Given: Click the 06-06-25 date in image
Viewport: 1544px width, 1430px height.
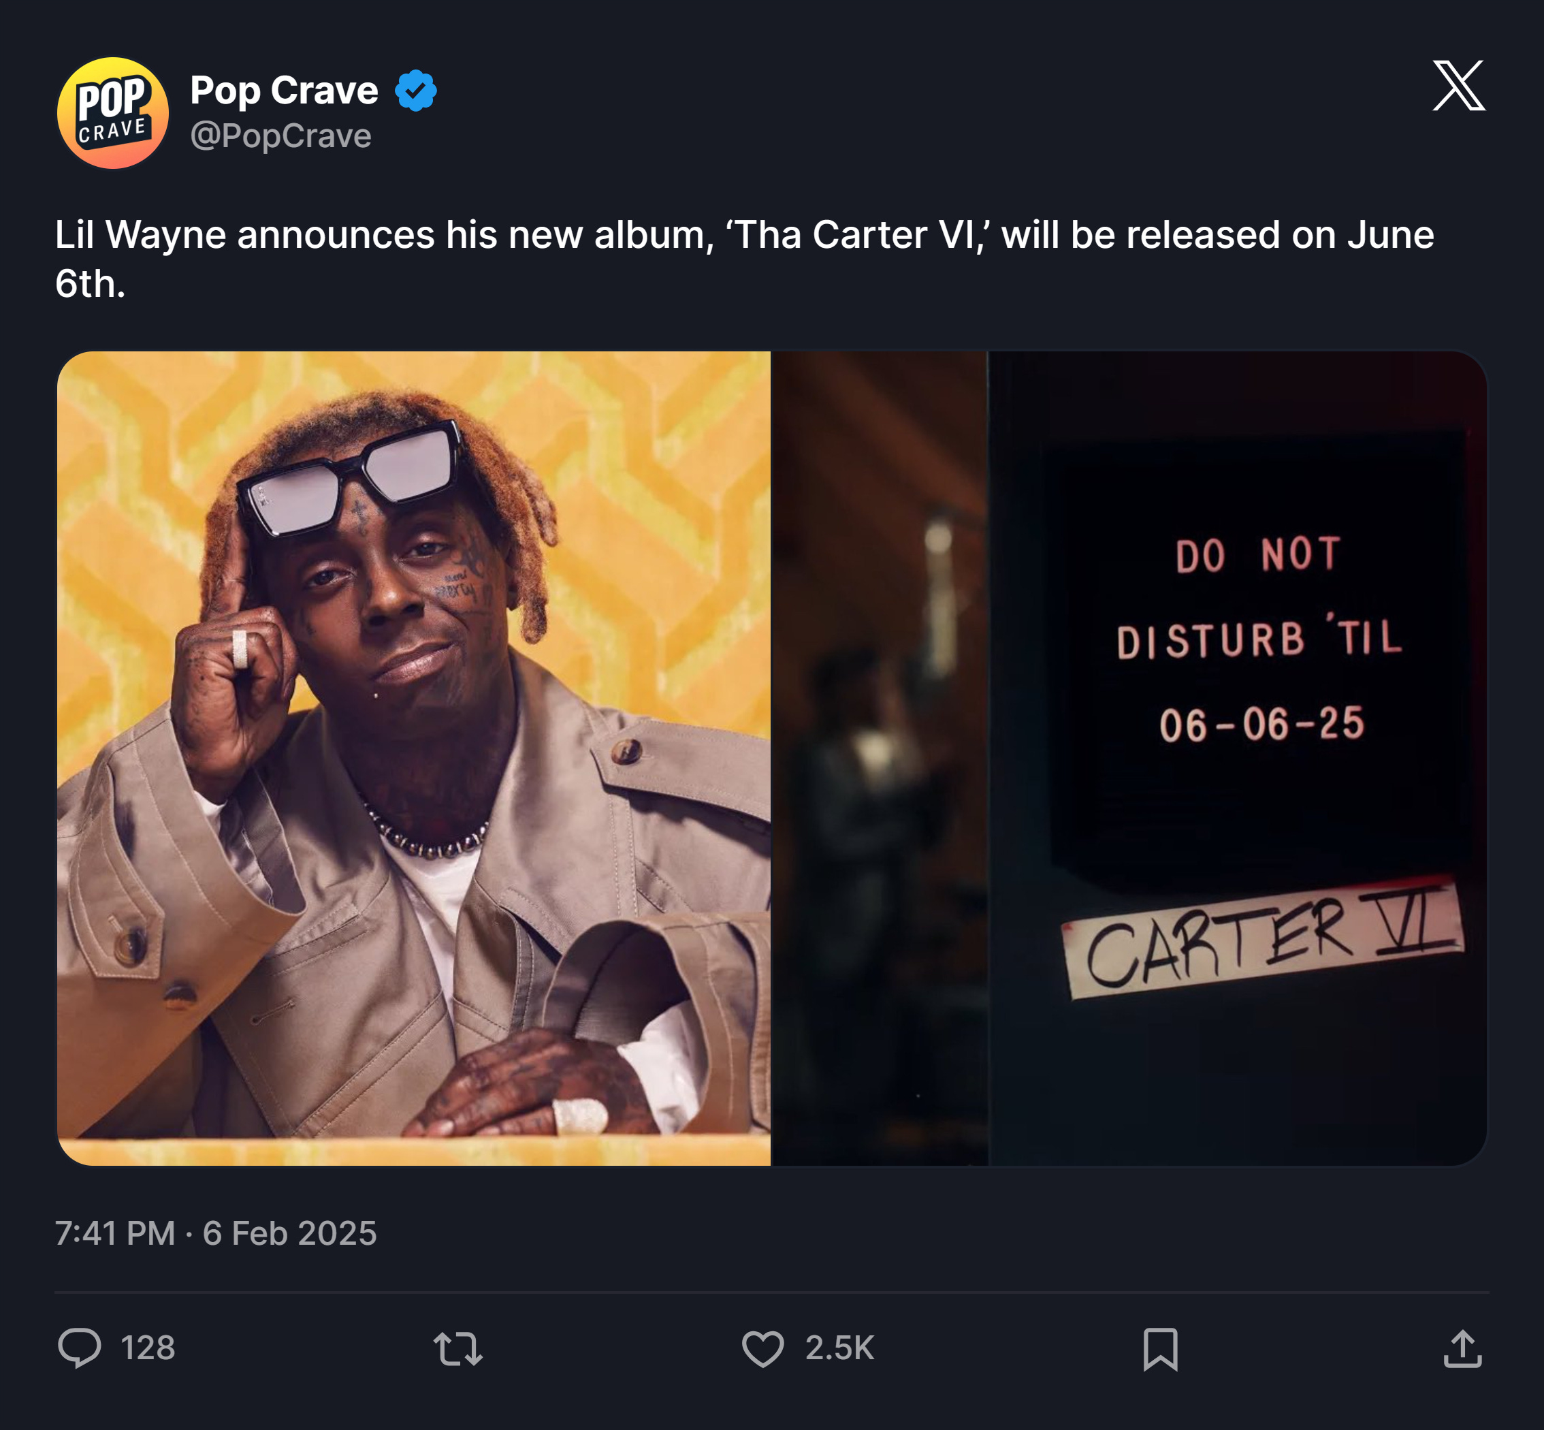Looking at the screenshot, I should click(1261, 725).
